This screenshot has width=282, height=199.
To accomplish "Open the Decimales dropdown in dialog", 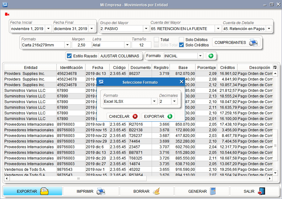I will 174,101.
